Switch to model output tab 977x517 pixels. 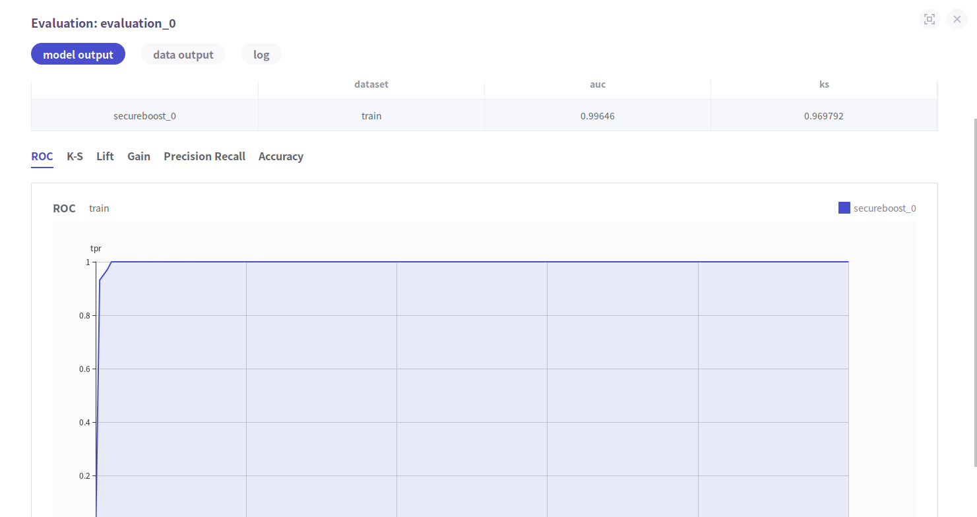[x=79, y=54]
